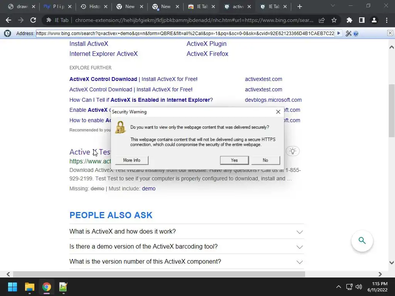Screen dimensions: 395x296
Task: Click the 'demo' must include link
Action: [149, 188]
